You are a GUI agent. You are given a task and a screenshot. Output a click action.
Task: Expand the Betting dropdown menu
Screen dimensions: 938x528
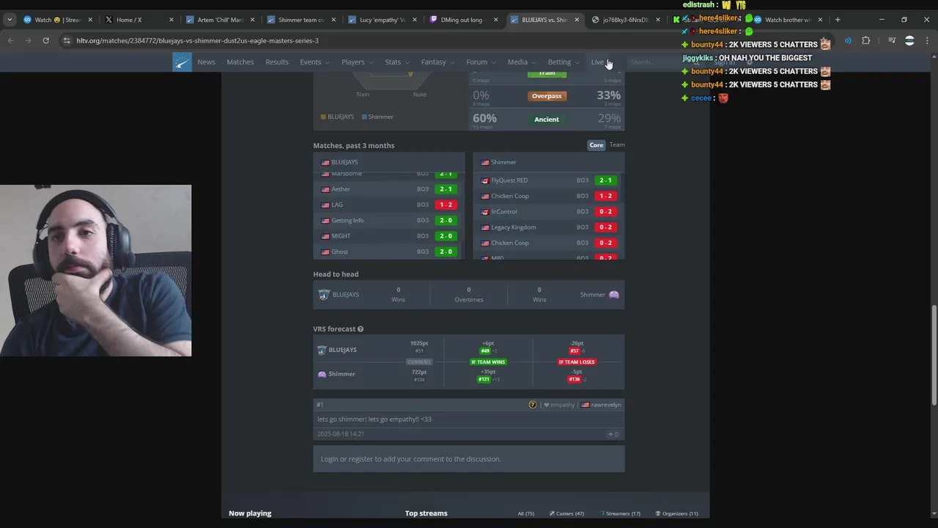click(x=563, y=62)
